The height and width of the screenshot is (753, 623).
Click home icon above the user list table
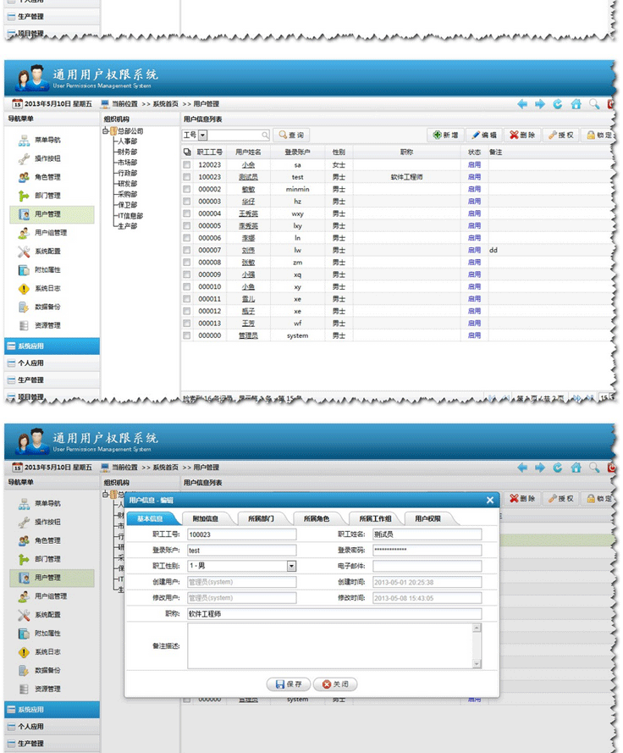click(x=576, y=103)
